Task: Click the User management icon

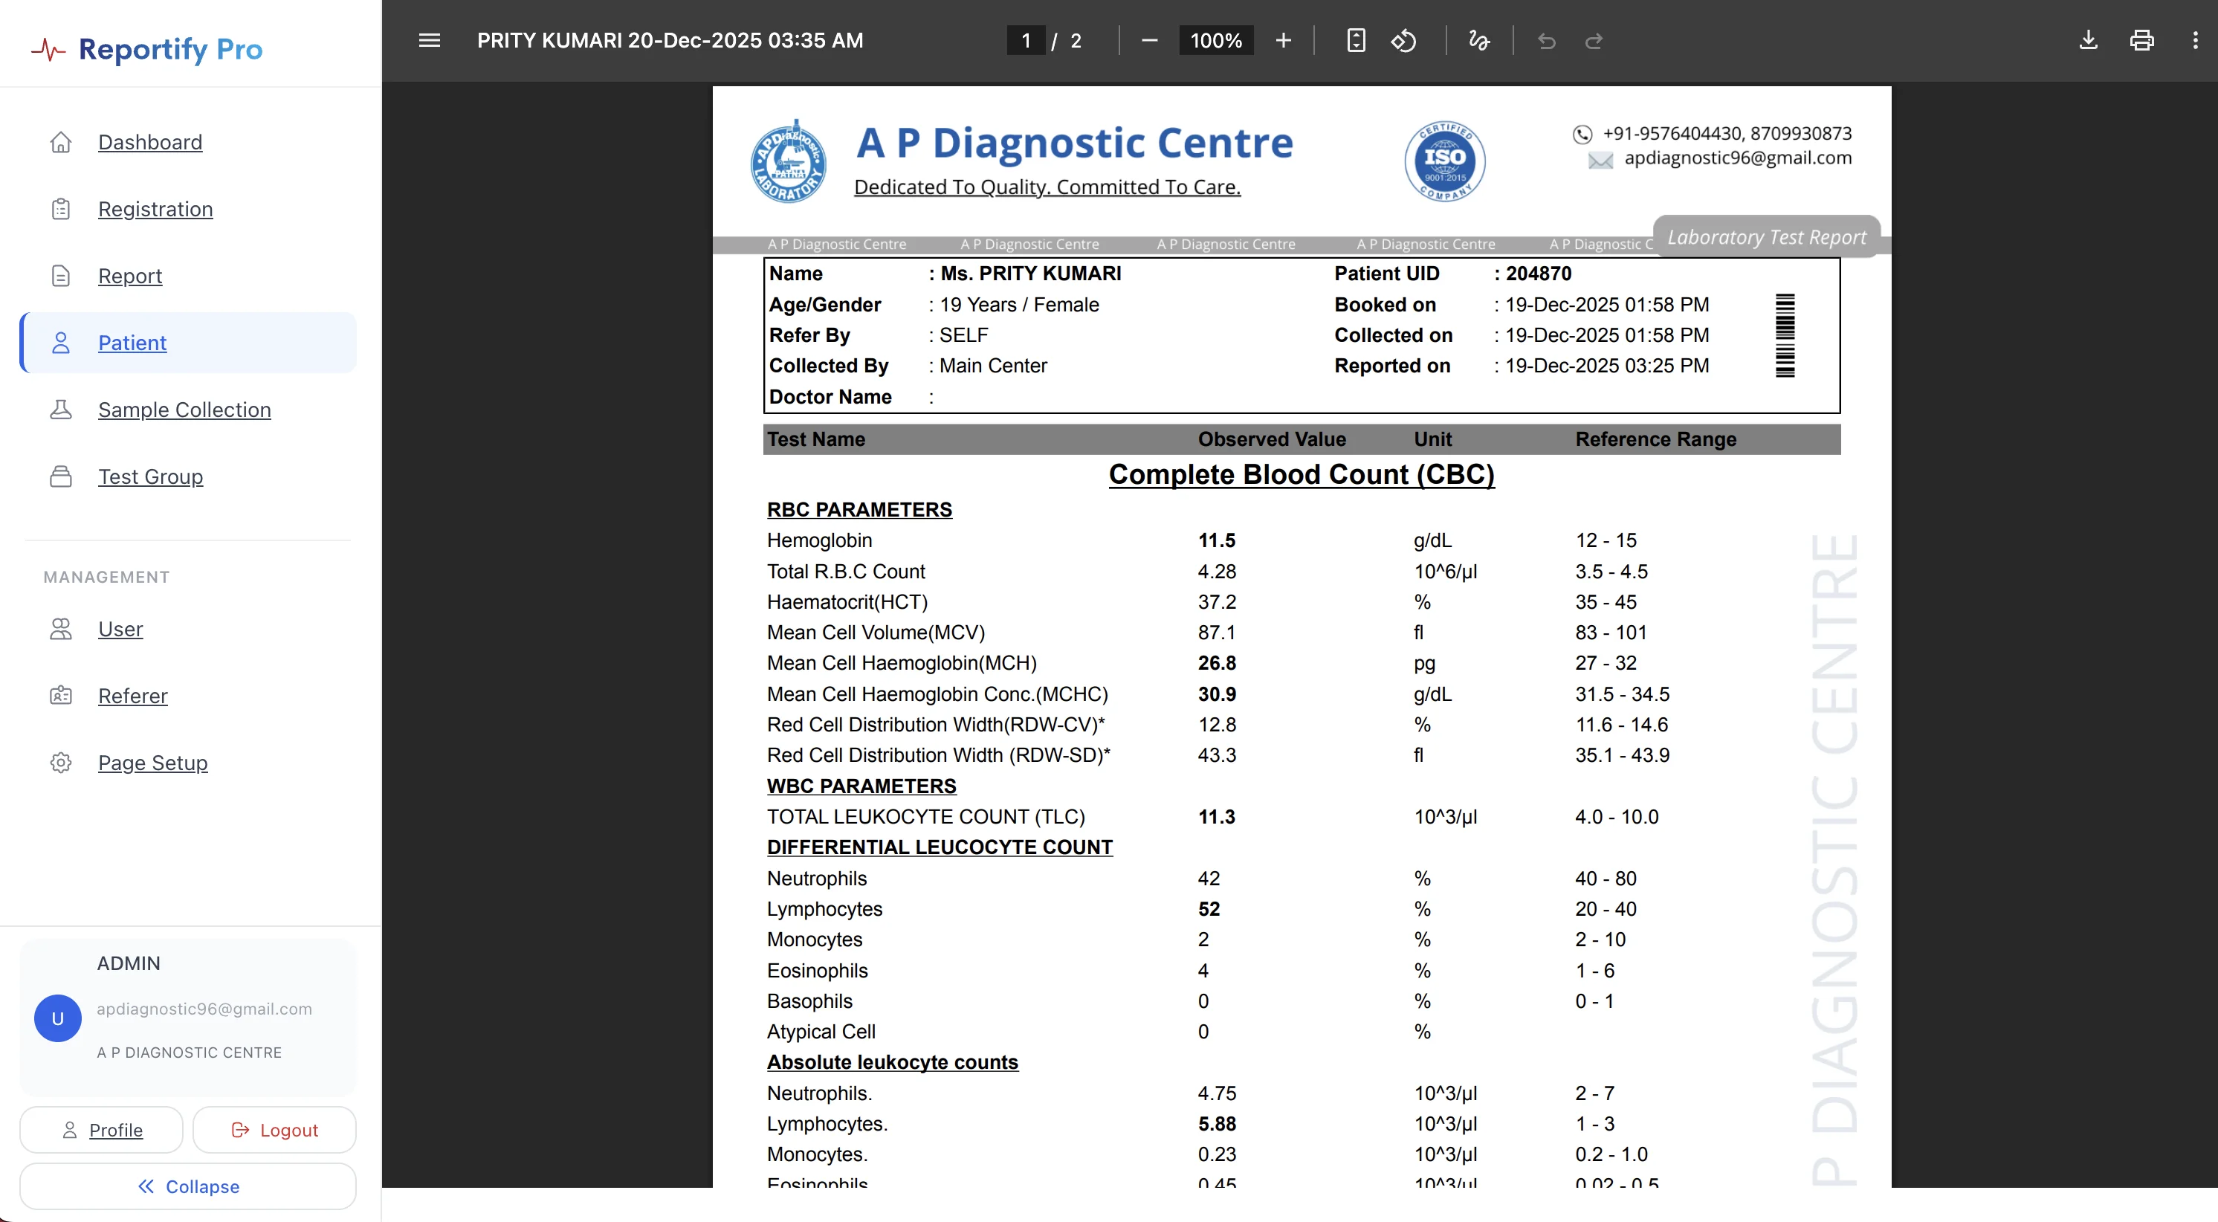Action: [60, 629]
